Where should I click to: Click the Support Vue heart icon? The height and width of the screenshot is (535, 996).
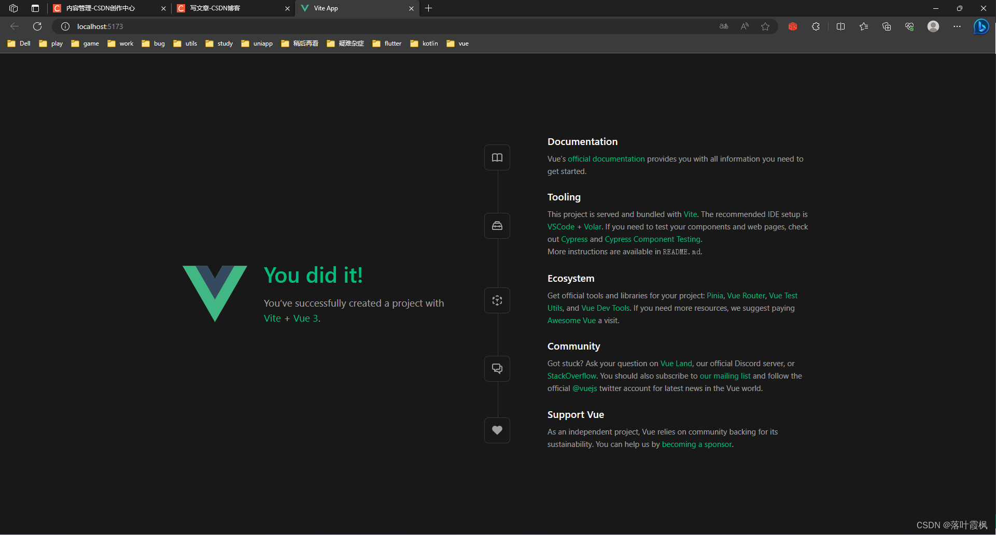coord(497,430)
